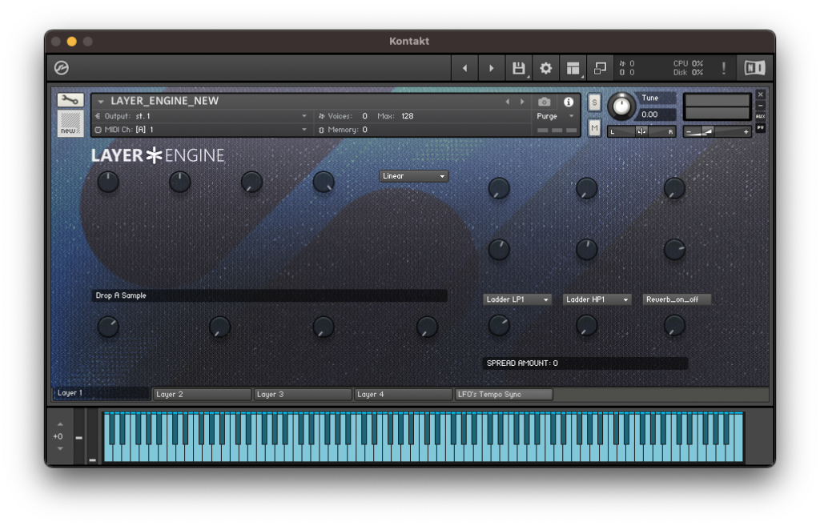Click the knob left of Linear dropdown
Viewport: 820px width, 526px height.
click(324, 183)
